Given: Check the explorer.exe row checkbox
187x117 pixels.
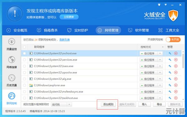Looking at the screenshot, I should pyautogui.click(x=24, y=85).
